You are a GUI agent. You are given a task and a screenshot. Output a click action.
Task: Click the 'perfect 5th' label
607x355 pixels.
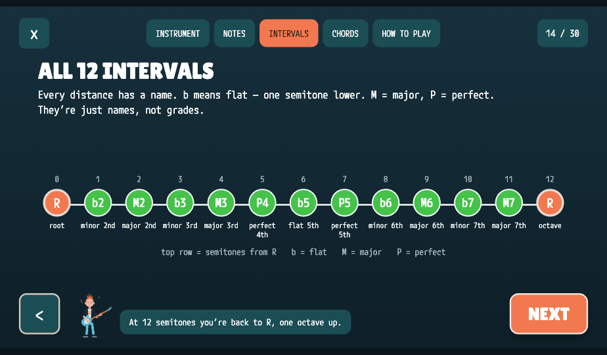(344, 230)
